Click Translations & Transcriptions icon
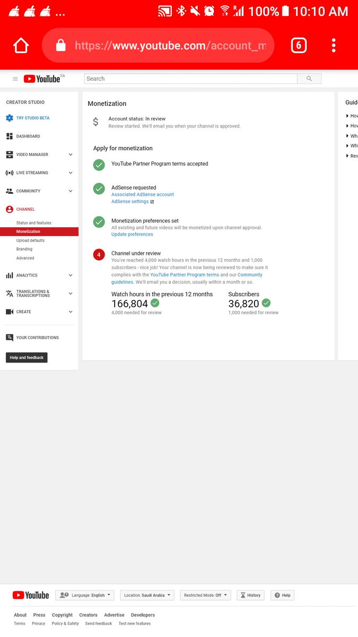Screen dimensions: 358x637 10,294
